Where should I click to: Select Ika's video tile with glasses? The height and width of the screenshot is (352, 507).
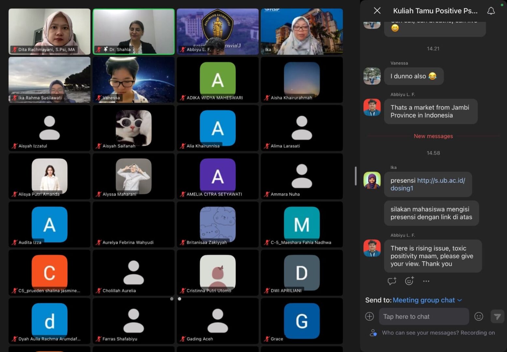302,32
